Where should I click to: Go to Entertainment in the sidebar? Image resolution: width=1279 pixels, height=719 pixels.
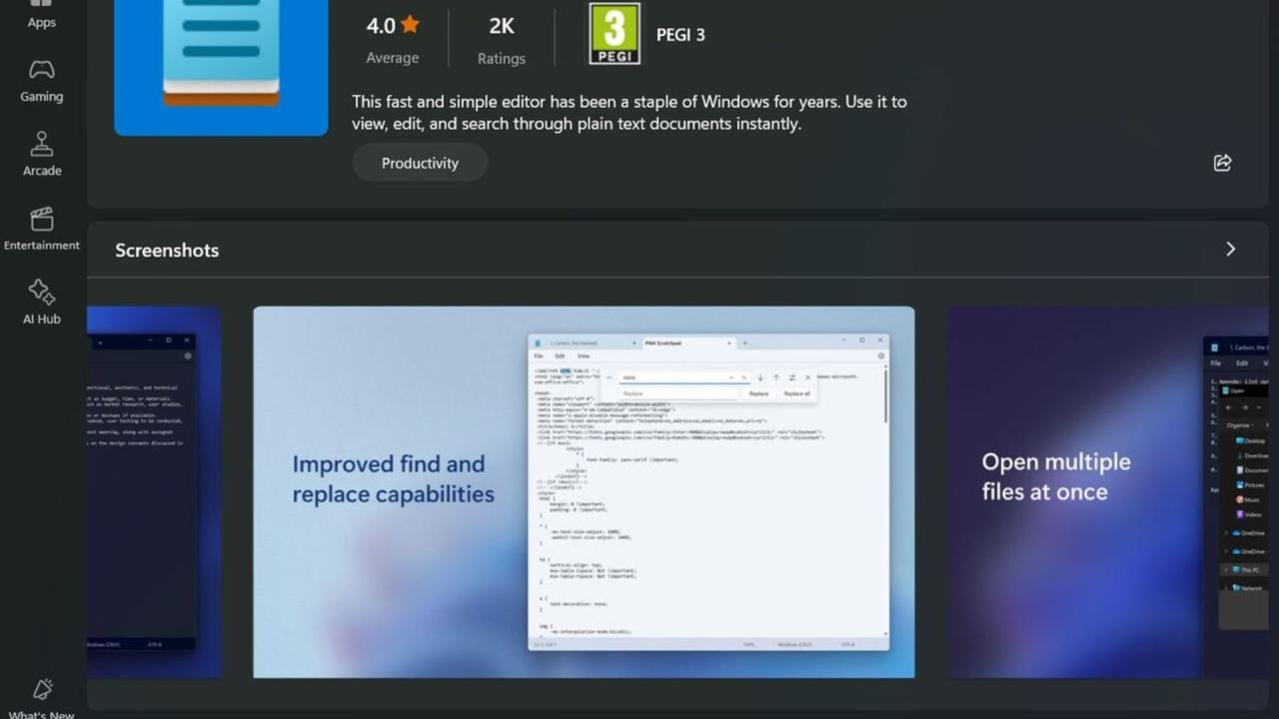[42, 230]
